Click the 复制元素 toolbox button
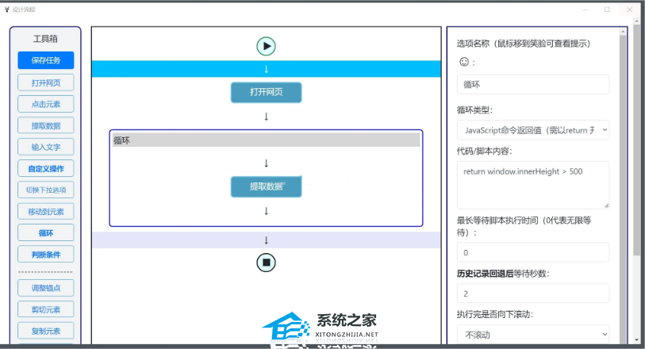Viewport: 645px width, 349px height. pyautogui.click(x=46, y=331)
